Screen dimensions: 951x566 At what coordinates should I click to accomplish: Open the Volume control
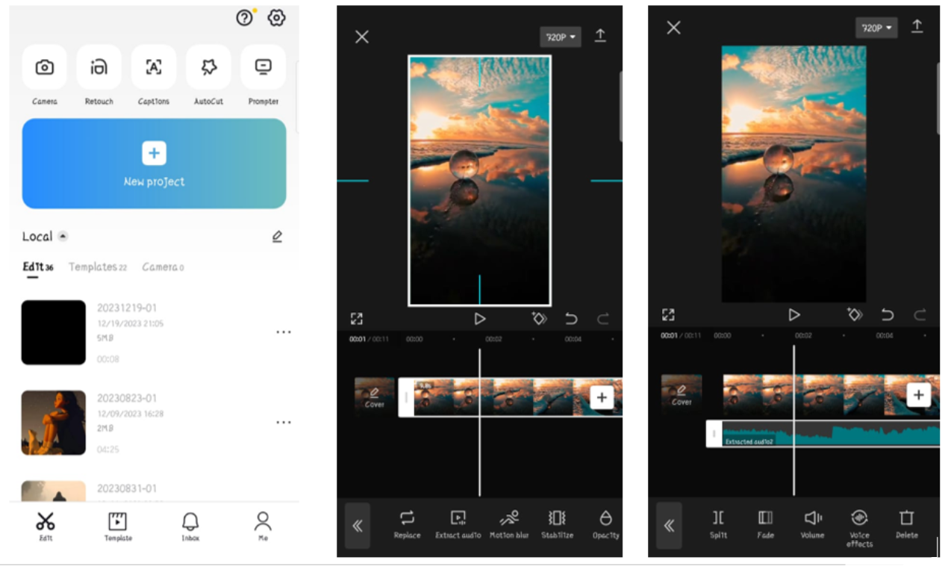813,525
